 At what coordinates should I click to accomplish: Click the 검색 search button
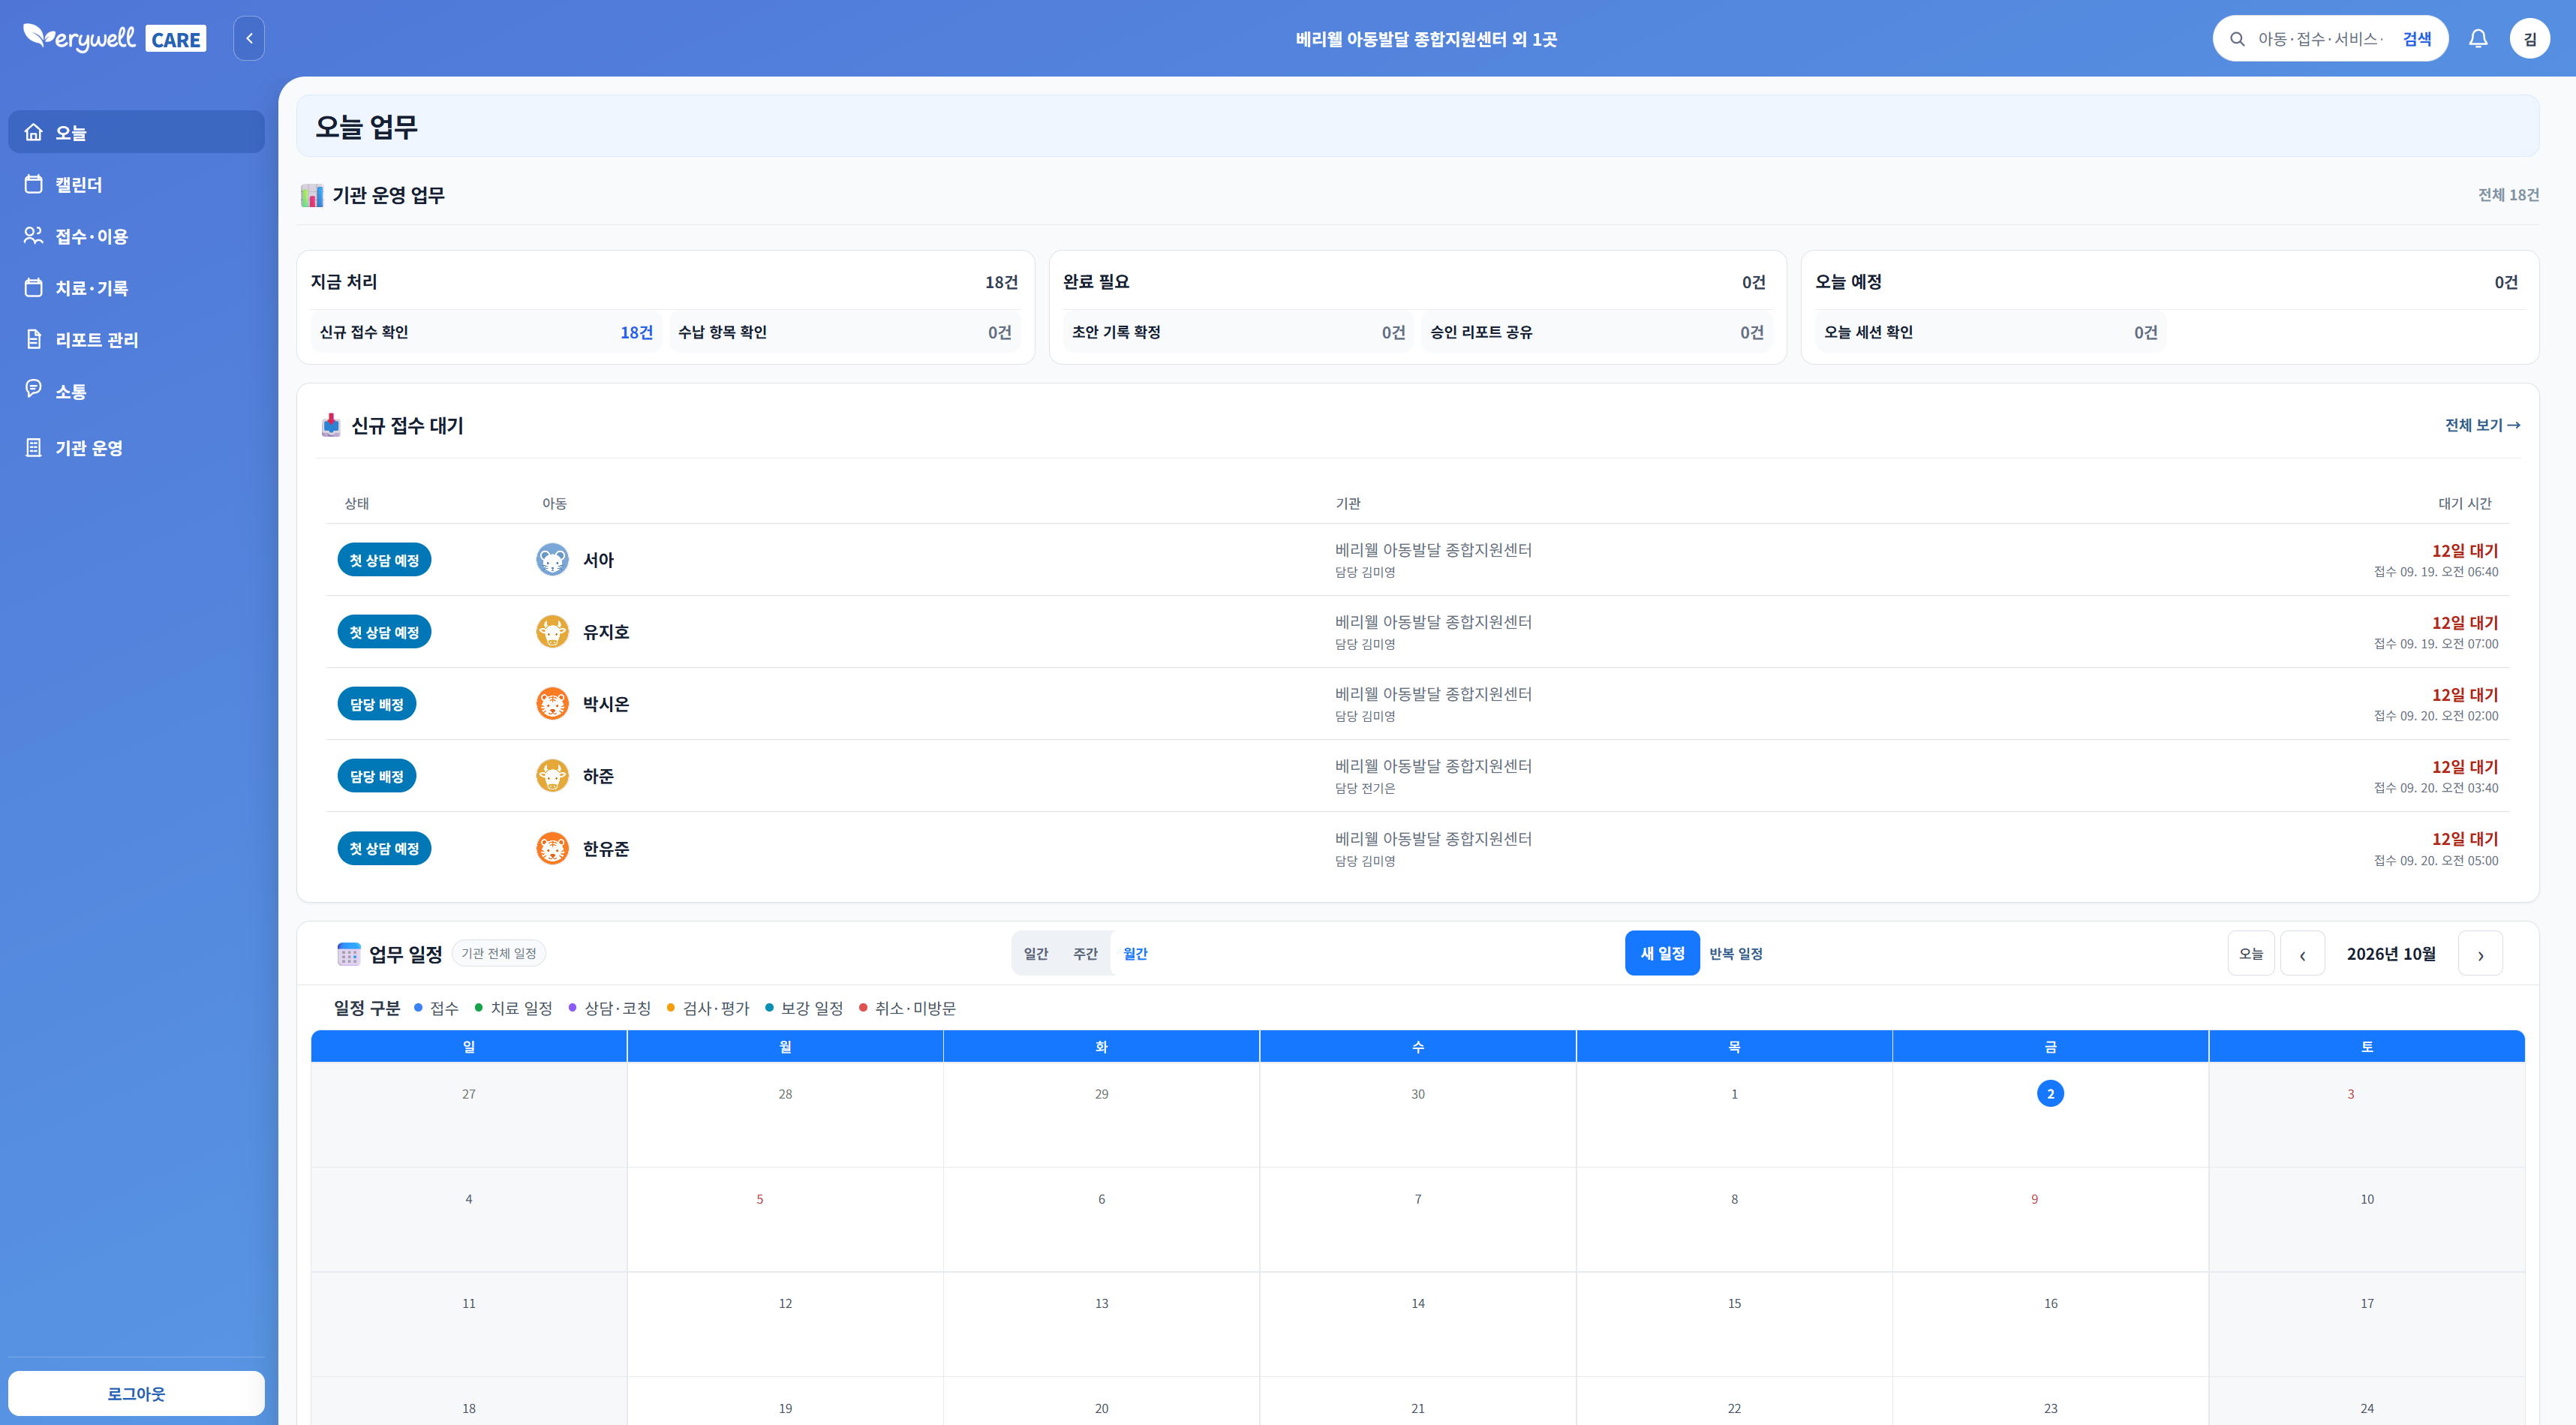click(x=2416, y=39)
